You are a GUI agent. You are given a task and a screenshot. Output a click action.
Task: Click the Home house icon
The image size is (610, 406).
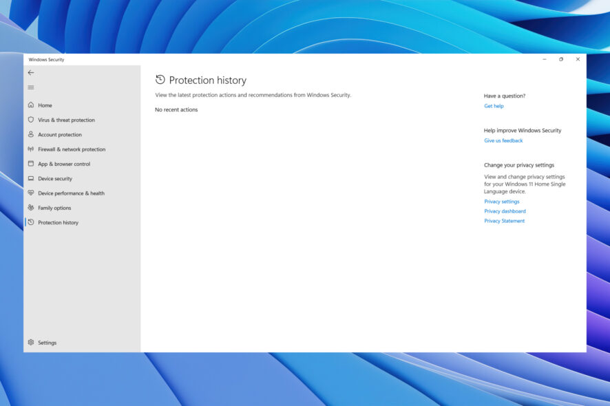[31, 105]
